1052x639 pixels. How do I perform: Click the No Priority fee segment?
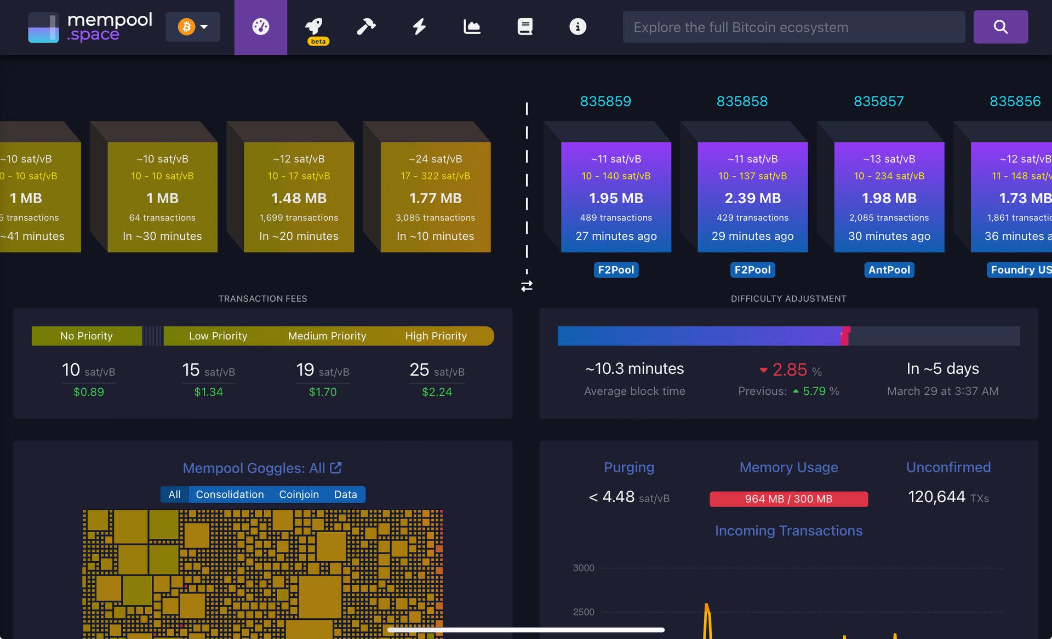point(87,336)
